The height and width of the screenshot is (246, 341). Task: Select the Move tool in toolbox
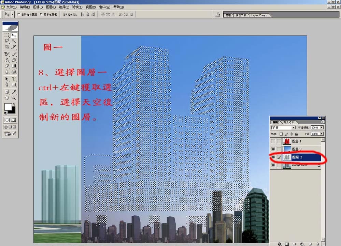pyautogui.click(x=14, y=35)
